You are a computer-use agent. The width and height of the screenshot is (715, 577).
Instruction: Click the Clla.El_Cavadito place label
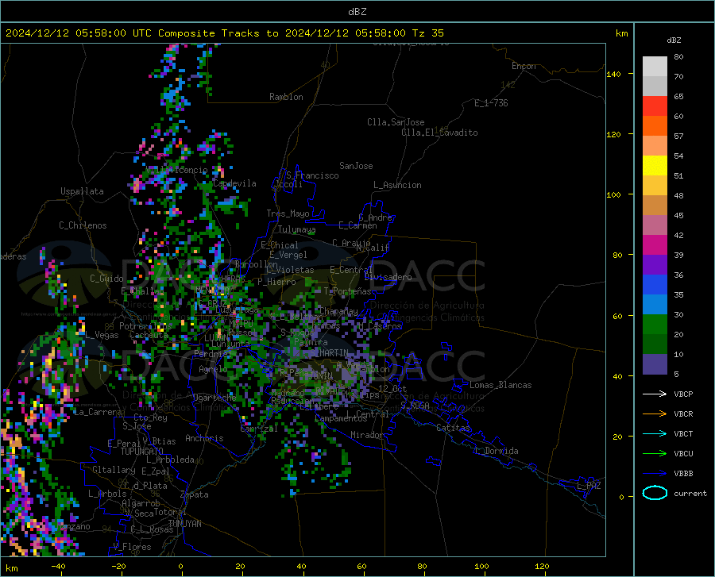(439, 133)
